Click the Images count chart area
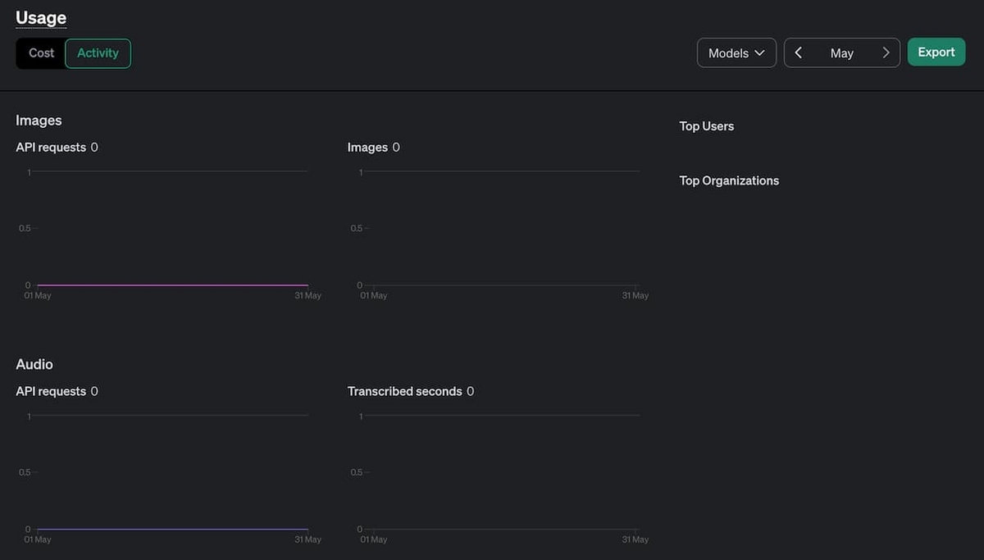984x560 pixels. pos(500,230)
